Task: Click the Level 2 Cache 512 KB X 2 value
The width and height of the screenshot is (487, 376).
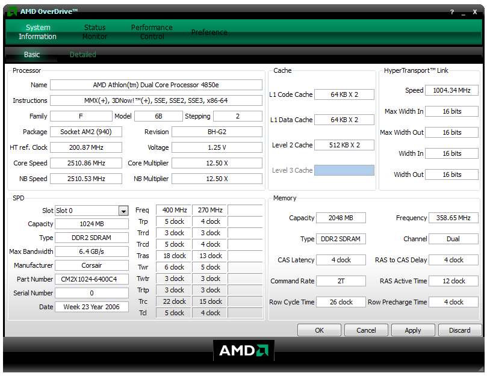Action: [344, 145]
